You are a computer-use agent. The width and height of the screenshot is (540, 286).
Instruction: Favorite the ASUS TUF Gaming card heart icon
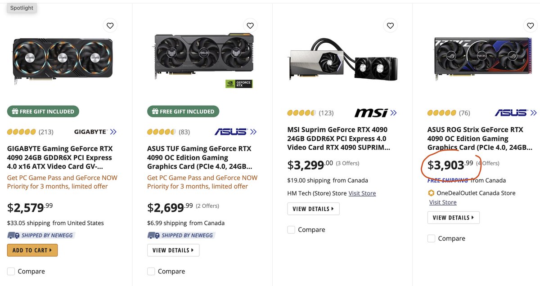[250, 26]
